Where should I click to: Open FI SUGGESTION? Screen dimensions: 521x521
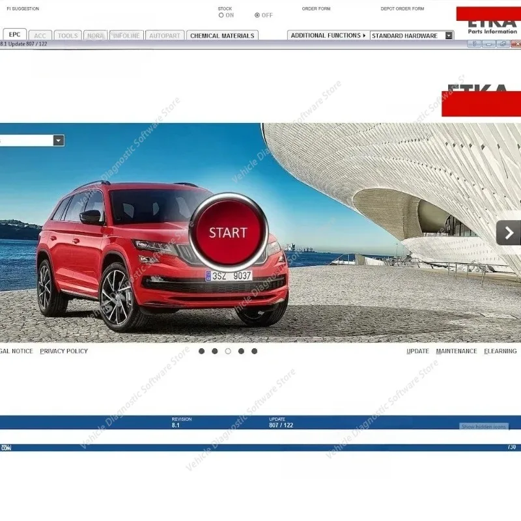pyautogui.click(x=23, y=8)
